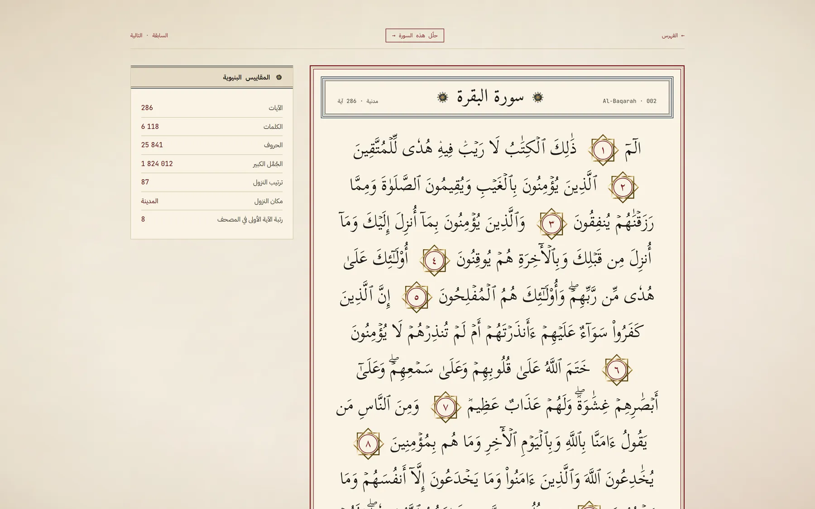Click the ترتيب النزول row label
The height and width of the screenshot is (509, 815).
pos(268,182)
